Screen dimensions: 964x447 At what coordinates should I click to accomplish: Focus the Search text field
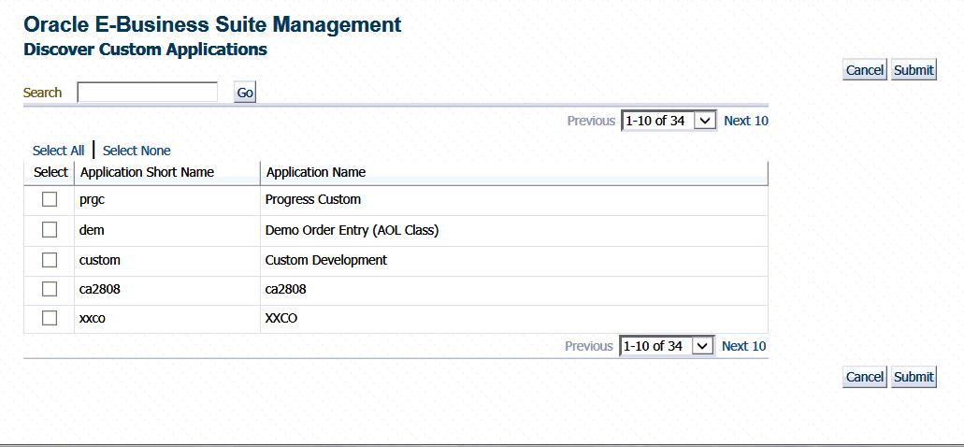pos(148,93)
